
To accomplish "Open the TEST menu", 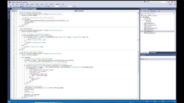I will pos(47,4).
